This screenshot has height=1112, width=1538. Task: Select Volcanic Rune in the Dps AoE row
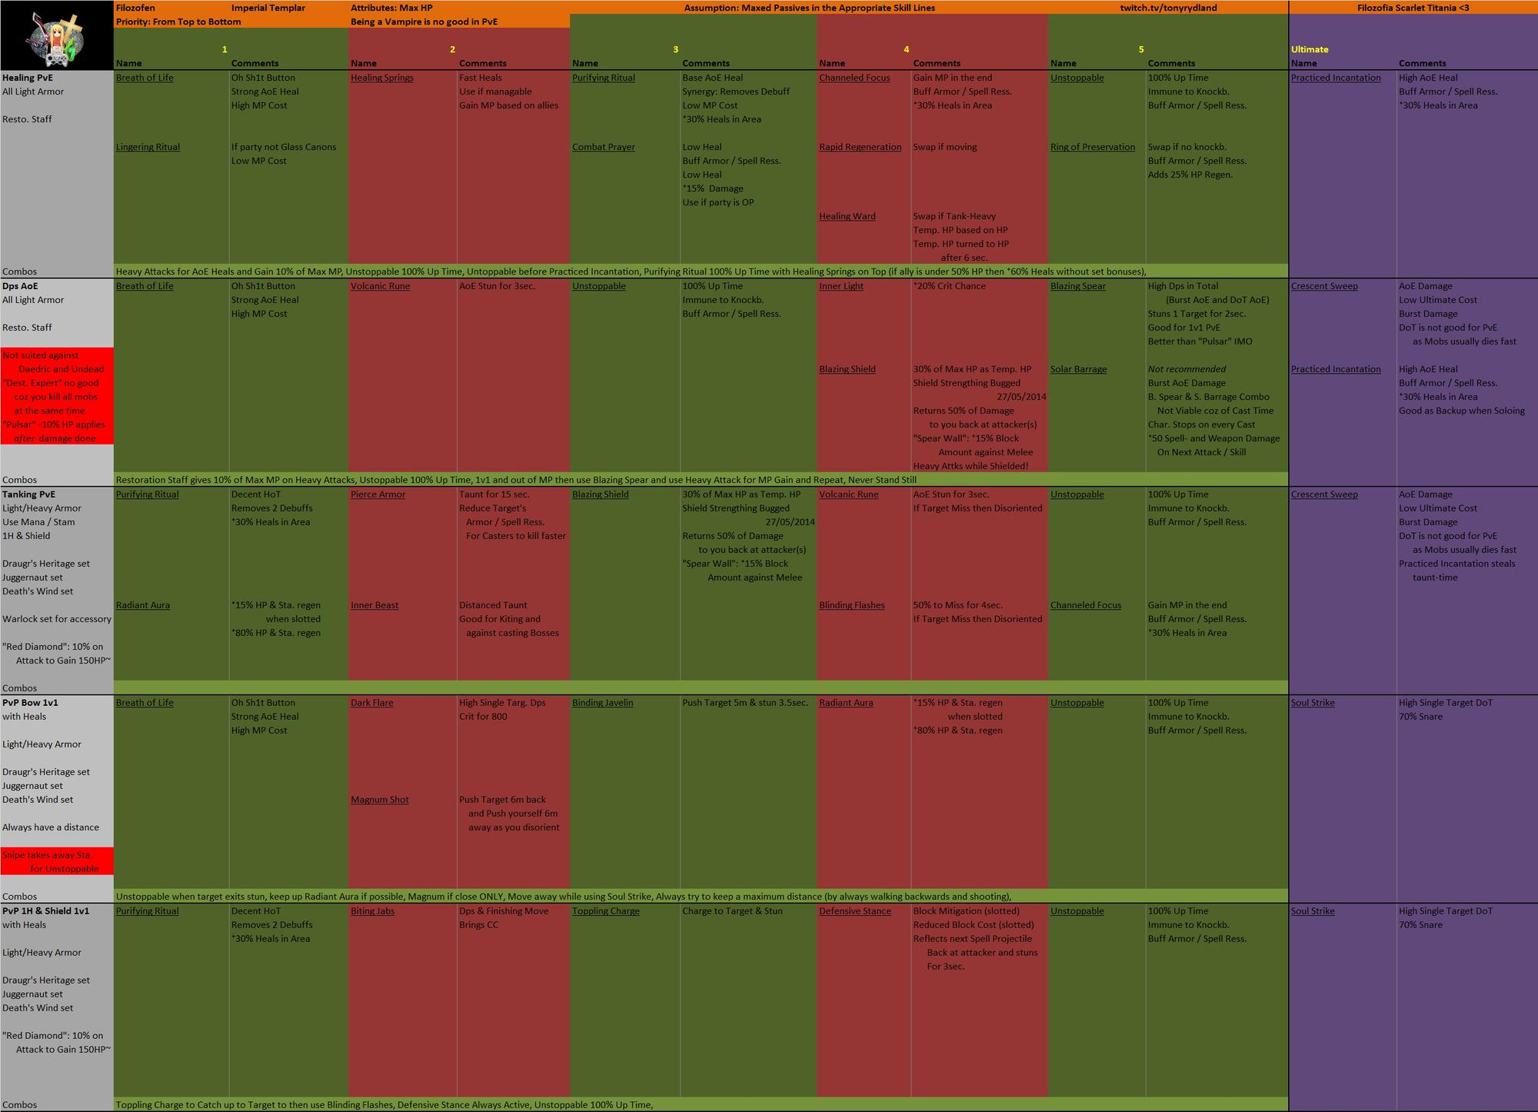pyautogui.click(x=381, y=286)
